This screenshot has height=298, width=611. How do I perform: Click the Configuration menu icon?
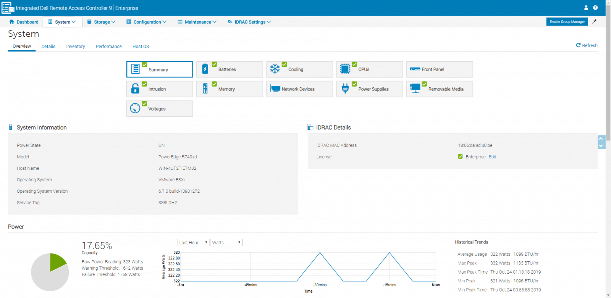[x=129, y=22]
